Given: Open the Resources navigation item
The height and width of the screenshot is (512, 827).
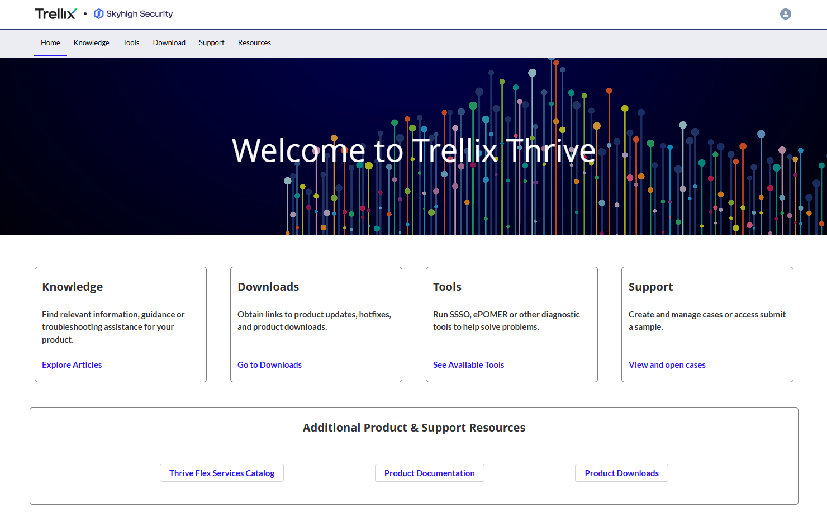Looking at the screenshot, I should pos(254,42).
